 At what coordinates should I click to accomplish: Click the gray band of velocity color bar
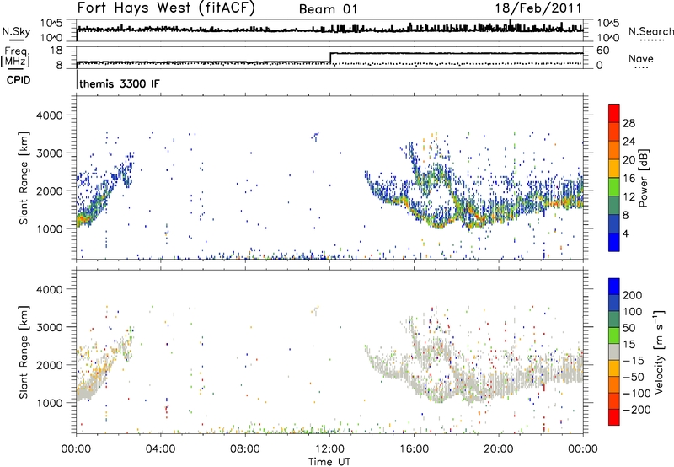pyautogui.click(x=614, y=352)
